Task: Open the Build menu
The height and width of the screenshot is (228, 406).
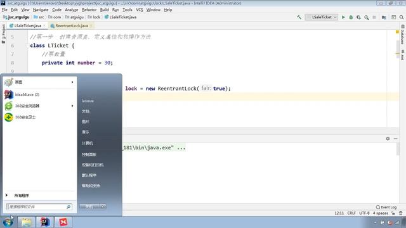Action: [104, 10]
